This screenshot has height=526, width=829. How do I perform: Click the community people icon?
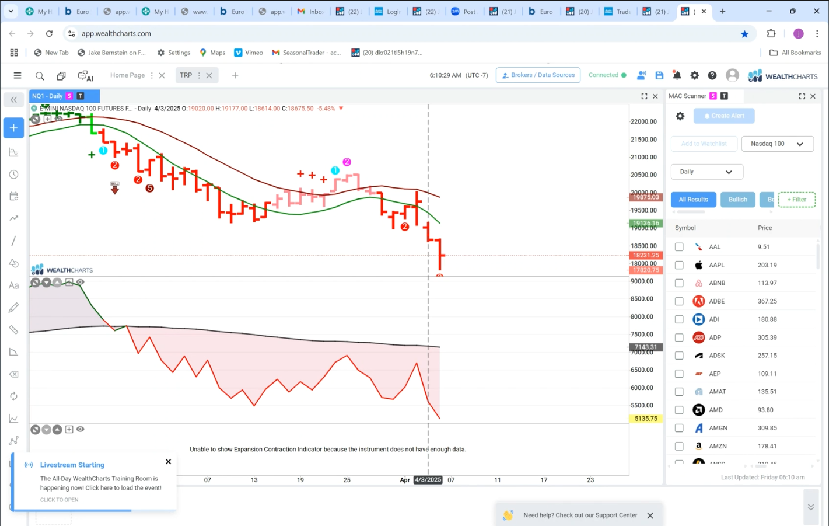pyautogui.click(x=641, y=75)
